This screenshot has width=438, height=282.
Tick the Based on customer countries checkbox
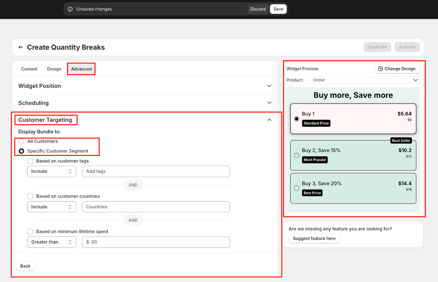(30, 196)
